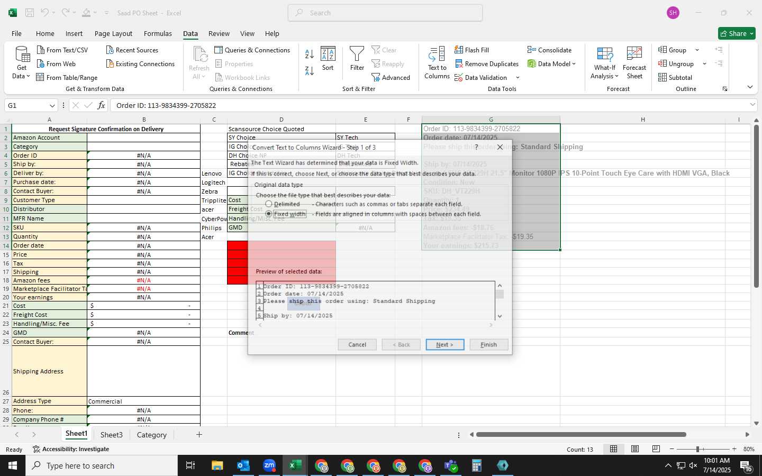The image size is (762, 476).
Task: Open Recent Sources
Action: click(132, 50)
